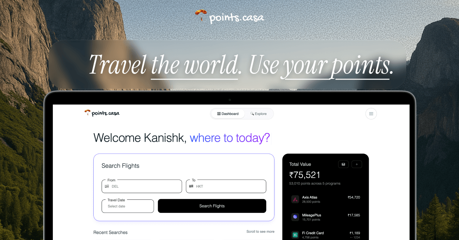The image size is (459, 240).
Task: Open the Select date picker
Action: tap(128, 206)
